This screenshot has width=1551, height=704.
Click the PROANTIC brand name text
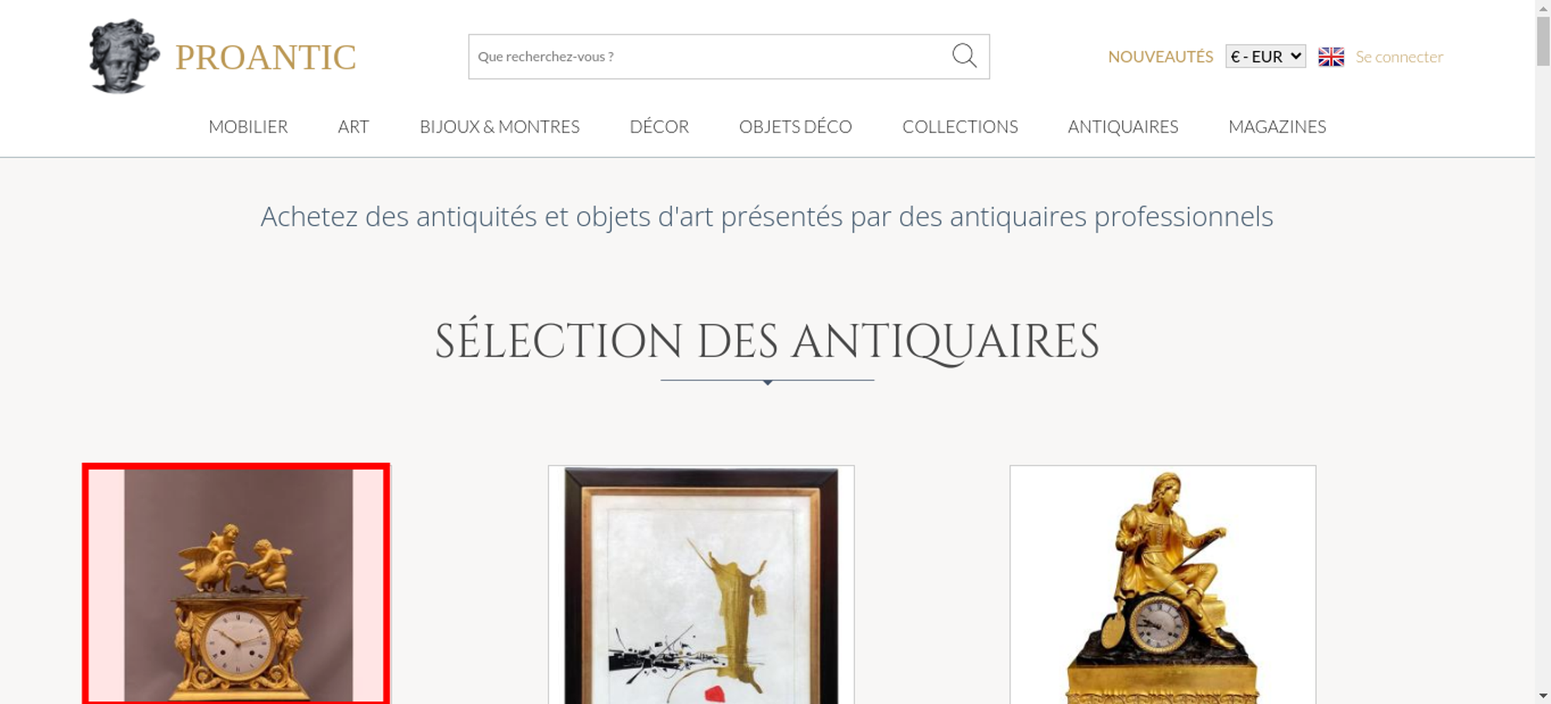coord(265,57)
